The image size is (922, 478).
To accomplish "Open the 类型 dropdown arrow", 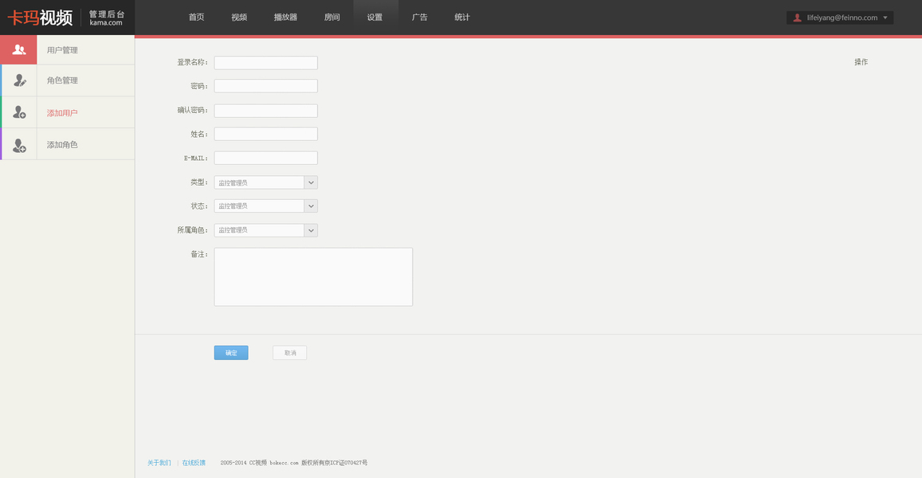I will tap(311, 182).
